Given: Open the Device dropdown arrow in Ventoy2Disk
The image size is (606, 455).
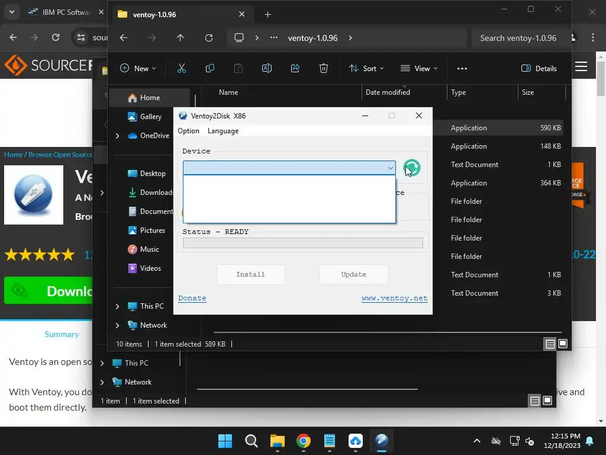Looking at the screenshot, I should point(391,168).
